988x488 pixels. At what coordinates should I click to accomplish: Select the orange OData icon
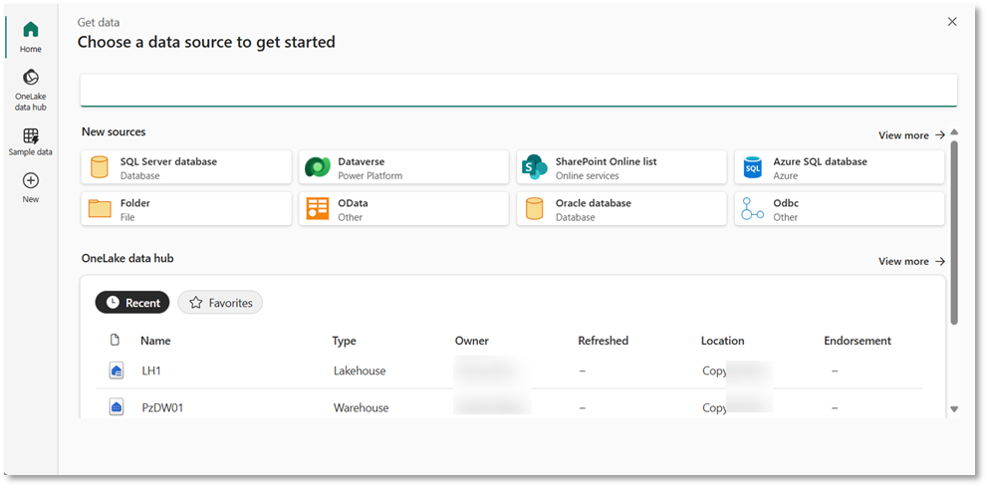318,208
